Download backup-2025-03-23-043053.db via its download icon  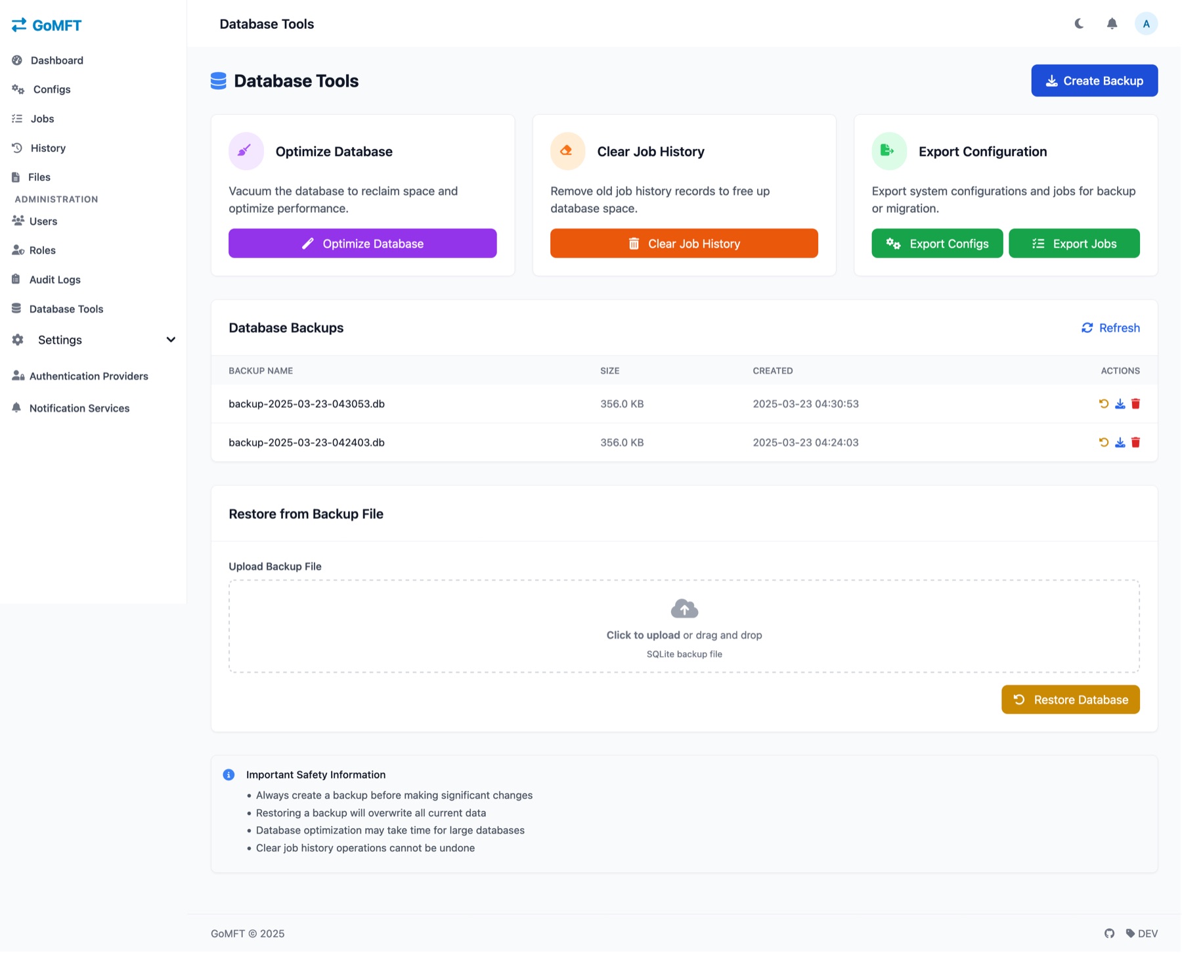pyautogui.click(x=1120, y=404)
